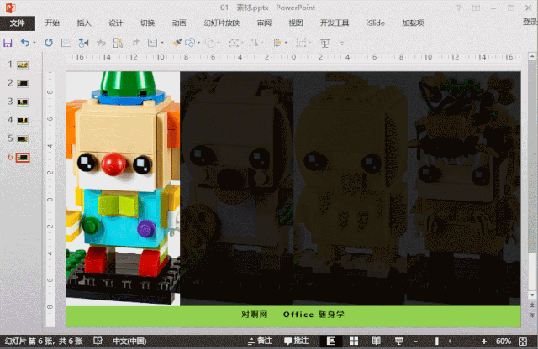This screenshot has width=538, height=349.
Task: Click 登录 sign-in link
Action: 530,23
